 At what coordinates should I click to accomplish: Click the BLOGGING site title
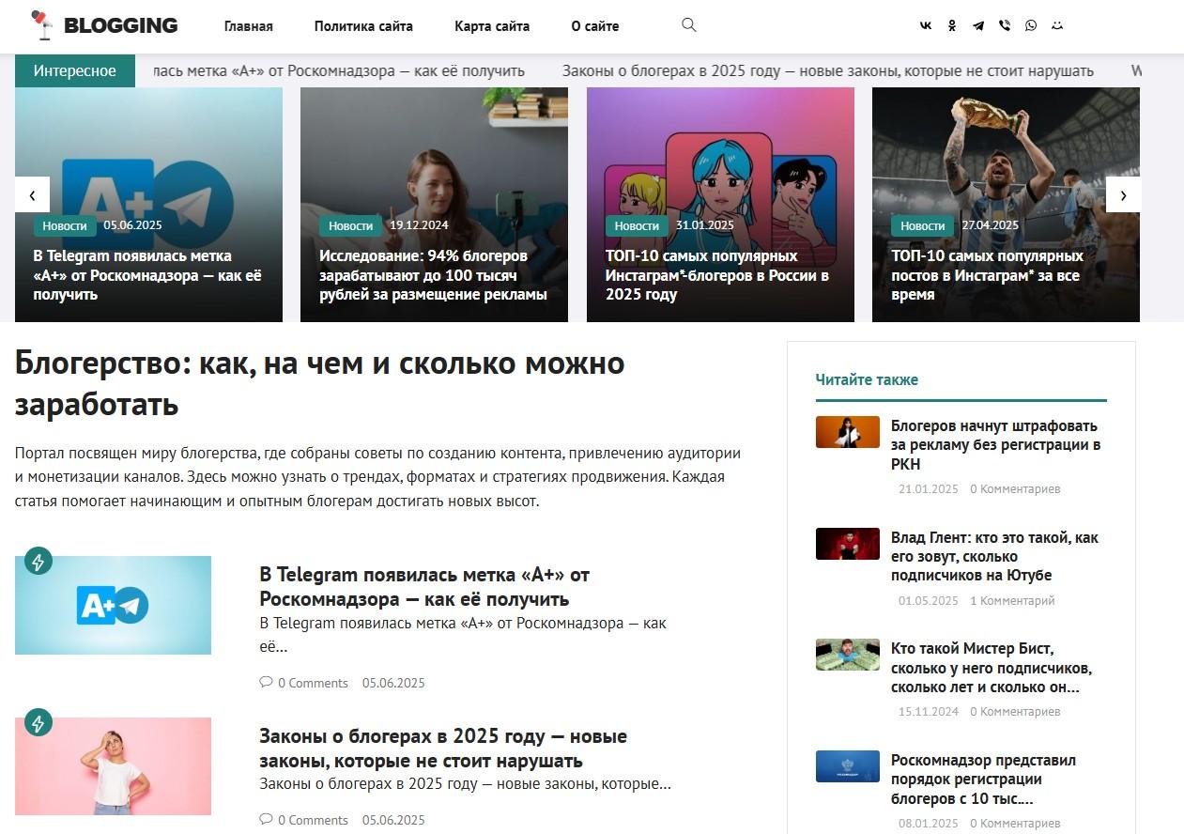pyautogui.click(x=121, y=25)
